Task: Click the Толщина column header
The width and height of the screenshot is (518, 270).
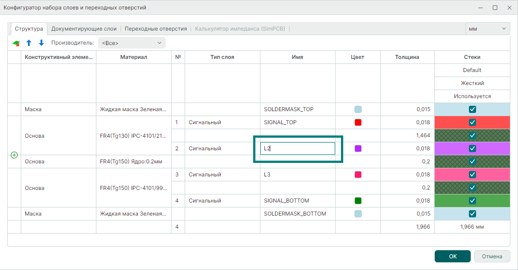Action: pyautogui.click(x=407, y=57)
